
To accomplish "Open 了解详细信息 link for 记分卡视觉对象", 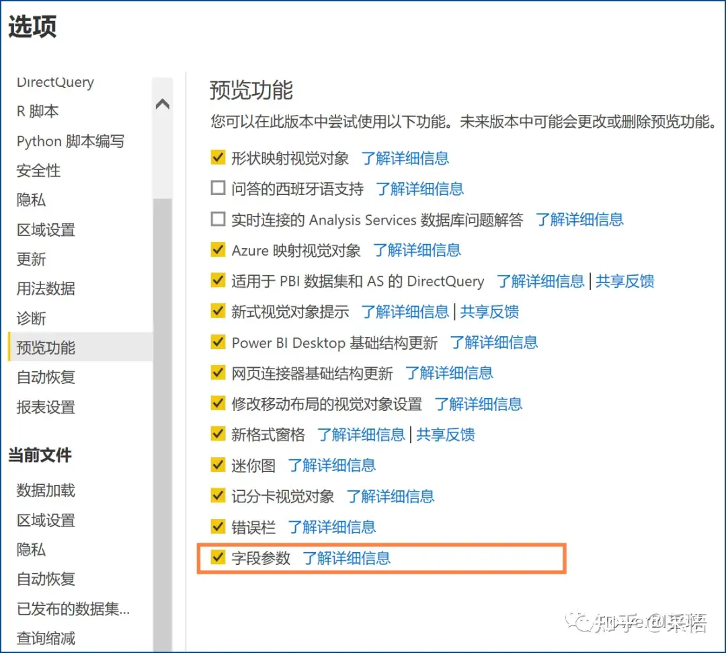I will coord(391,496).
